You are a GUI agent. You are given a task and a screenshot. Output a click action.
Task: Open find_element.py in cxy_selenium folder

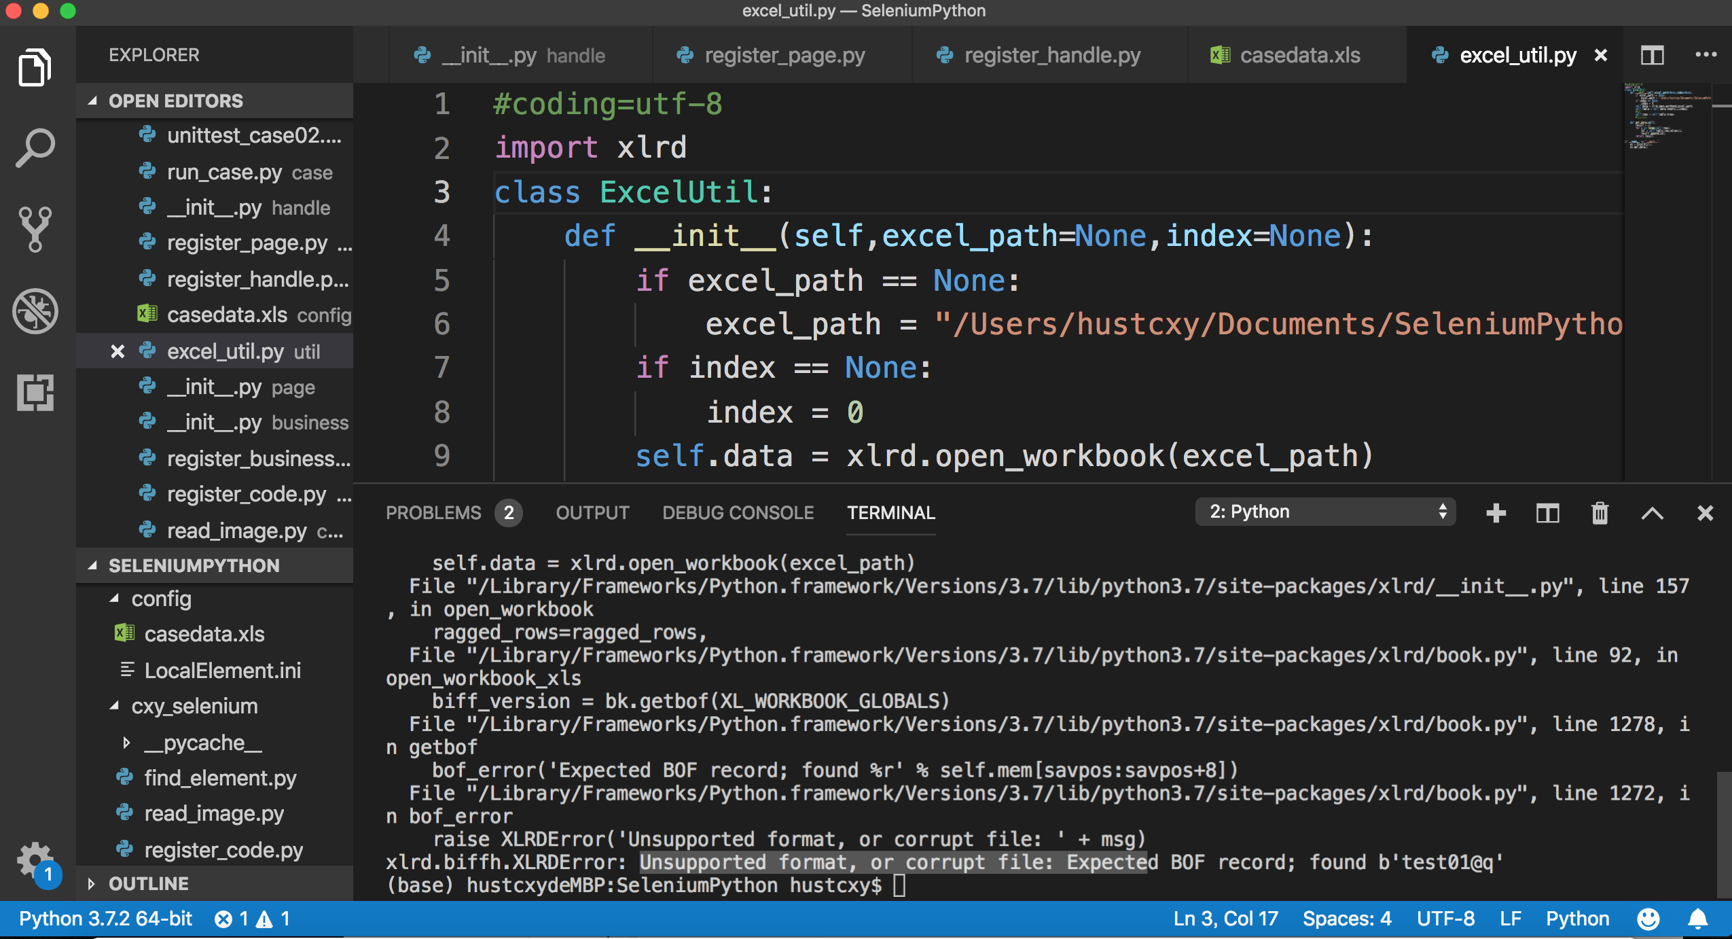tap(215, 778)
